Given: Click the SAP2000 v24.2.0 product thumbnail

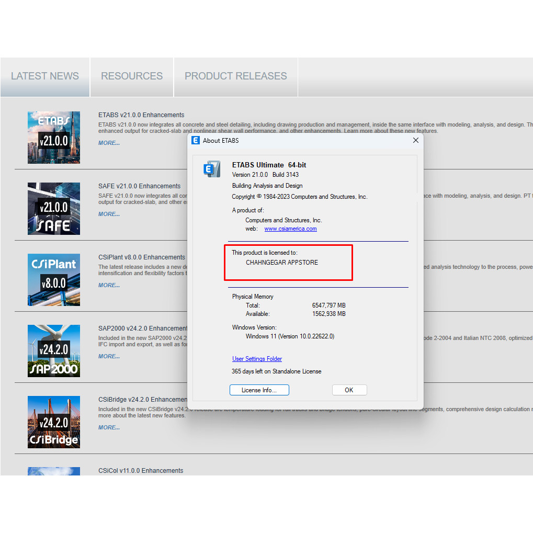Looking at the screenshot, I should [x=54, y=351].
